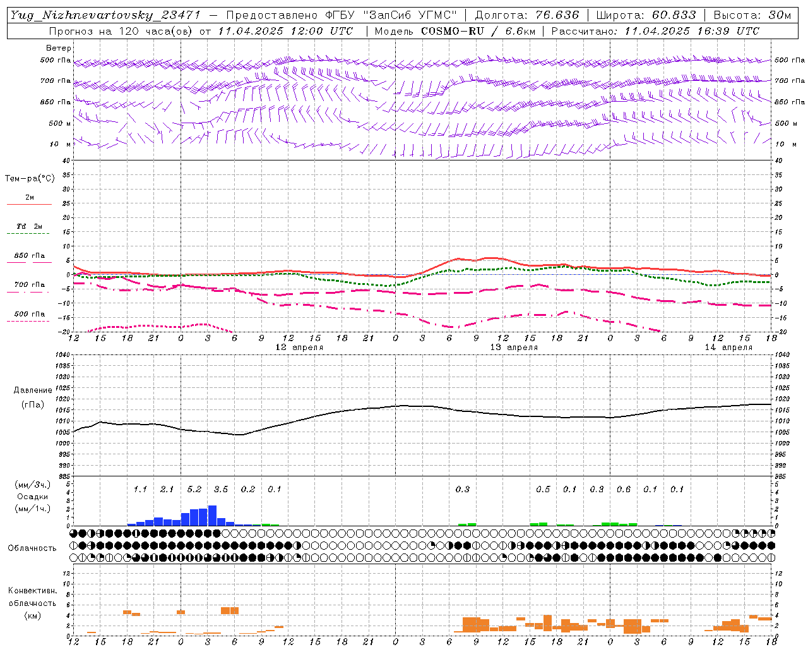Image resolution: width=808 pixels, height=647 pixels.
Task: Click the "12 апреля" date label
Action: pyautogui.click(x=299, y=348)
